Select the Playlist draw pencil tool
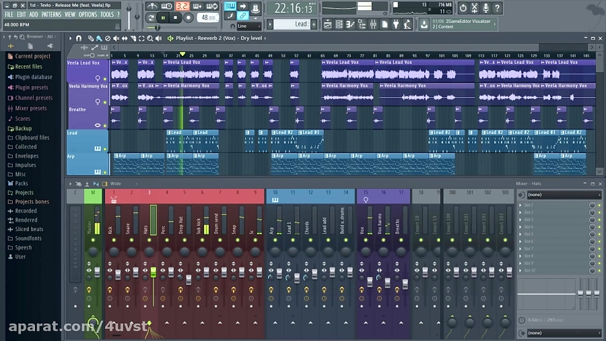The image size is (606, 341). pyautogui.click(x=90, y=38)
